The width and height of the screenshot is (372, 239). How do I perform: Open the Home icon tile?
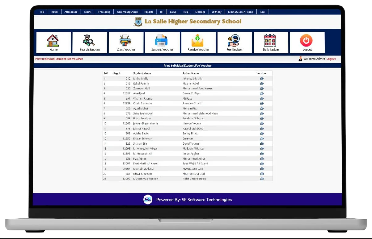point(53,43)
